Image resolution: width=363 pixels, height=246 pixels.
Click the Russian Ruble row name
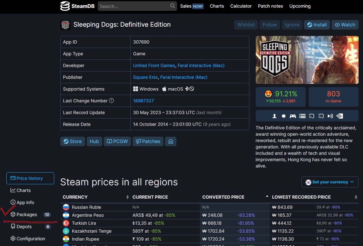point(86,207)
